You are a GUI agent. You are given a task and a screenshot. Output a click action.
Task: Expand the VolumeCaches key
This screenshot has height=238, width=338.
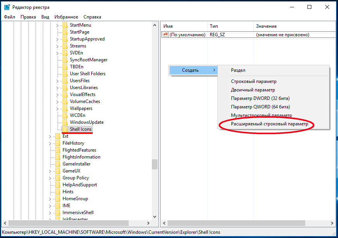[57, 102]
